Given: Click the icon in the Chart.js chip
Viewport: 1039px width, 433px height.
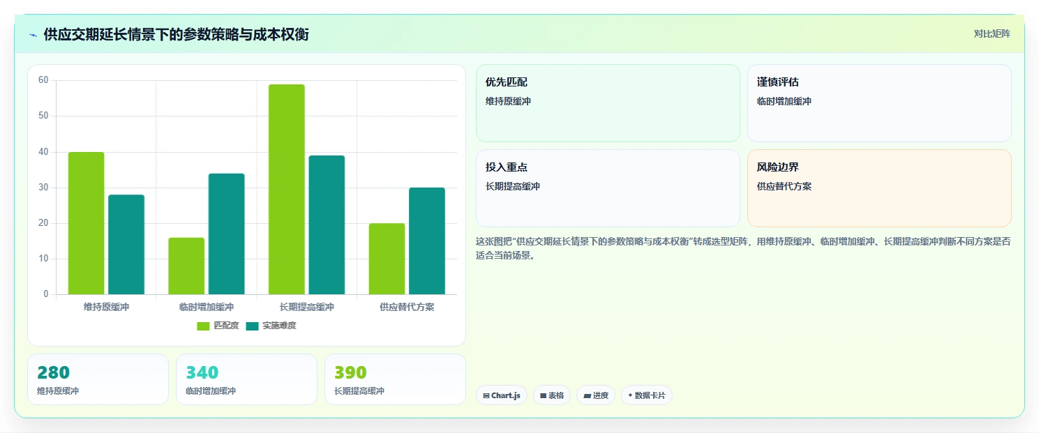Looking at the screenshot, I should (x=486, y=395).
